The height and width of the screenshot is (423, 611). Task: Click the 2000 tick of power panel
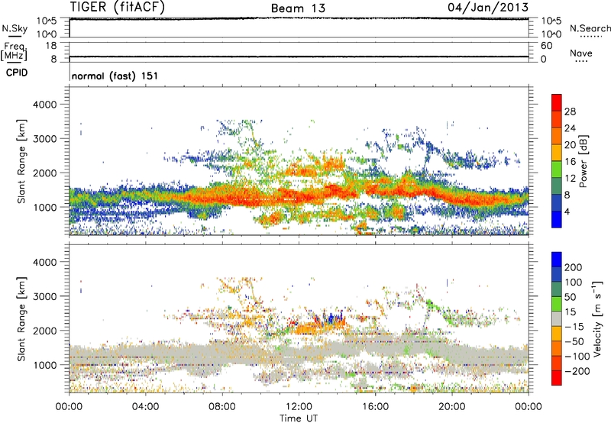click(x=44, y=173)
